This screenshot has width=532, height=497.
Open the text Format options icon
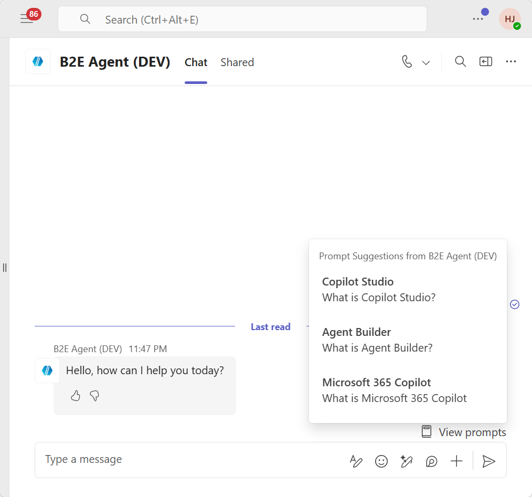[356, 461]
